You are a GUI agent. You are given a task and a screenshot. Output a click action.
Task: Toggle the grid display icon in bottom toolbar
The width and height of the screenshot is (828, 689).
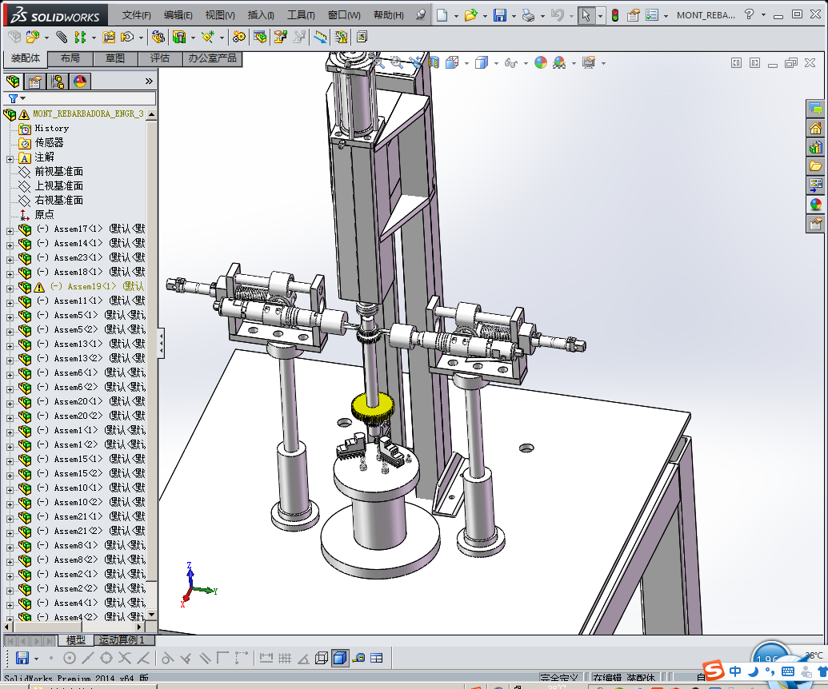pos(284,658)
